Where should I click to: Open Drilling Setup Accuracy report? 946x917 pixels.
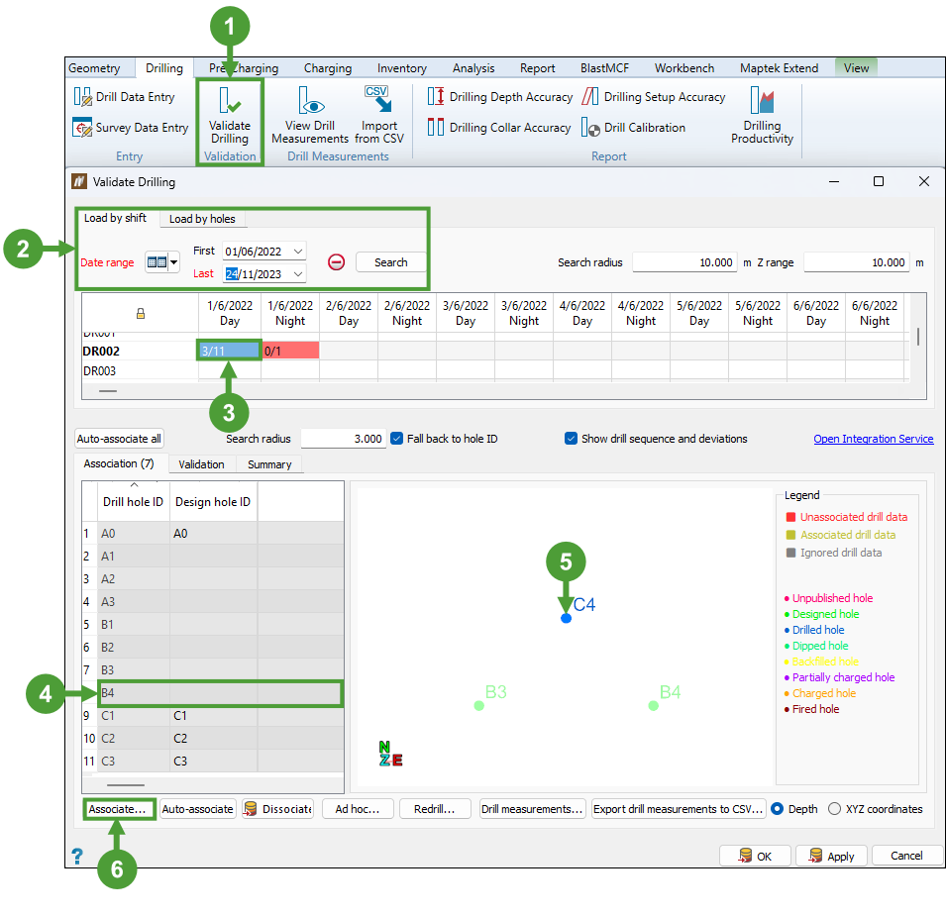653,97
